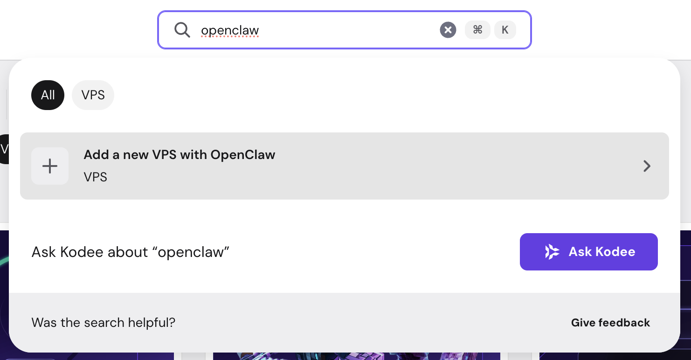Click the right chevron on the VPS result row
Image resolution: width=691 pixels, height=360 pixels.
[x=647, y=166]
